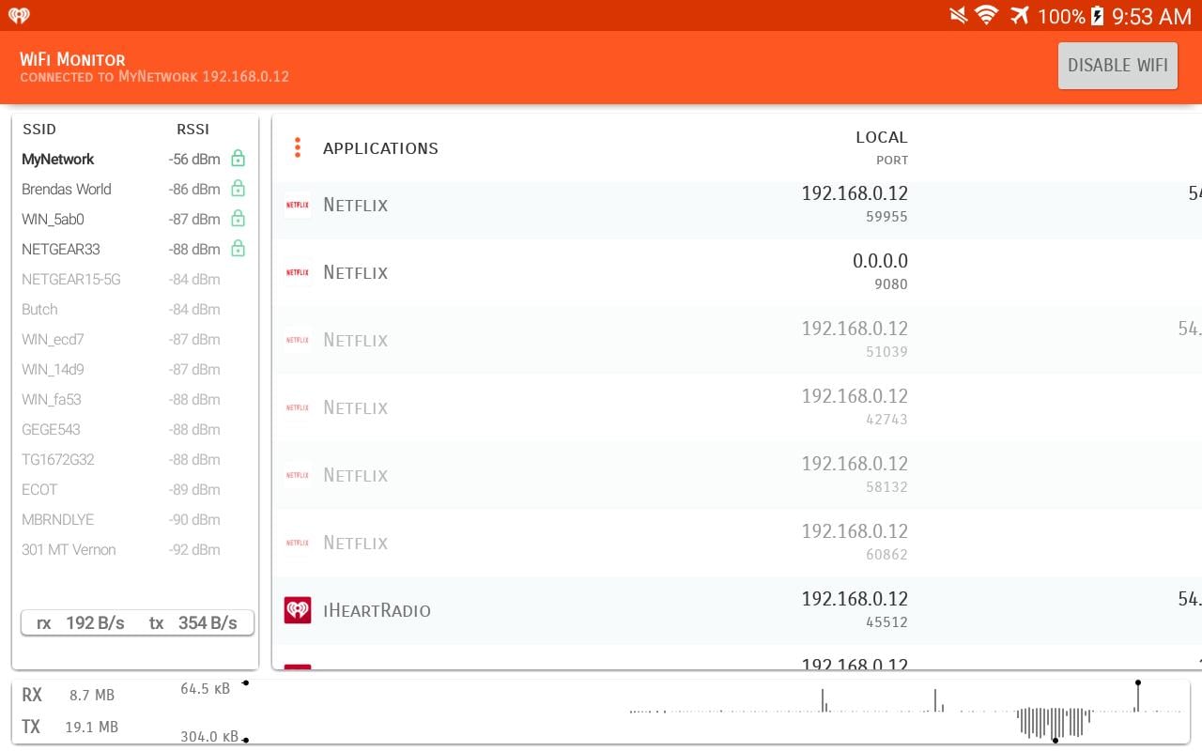
Task: Tap Netflix icon on port 59955 row
Action: (x=298, y=205)
